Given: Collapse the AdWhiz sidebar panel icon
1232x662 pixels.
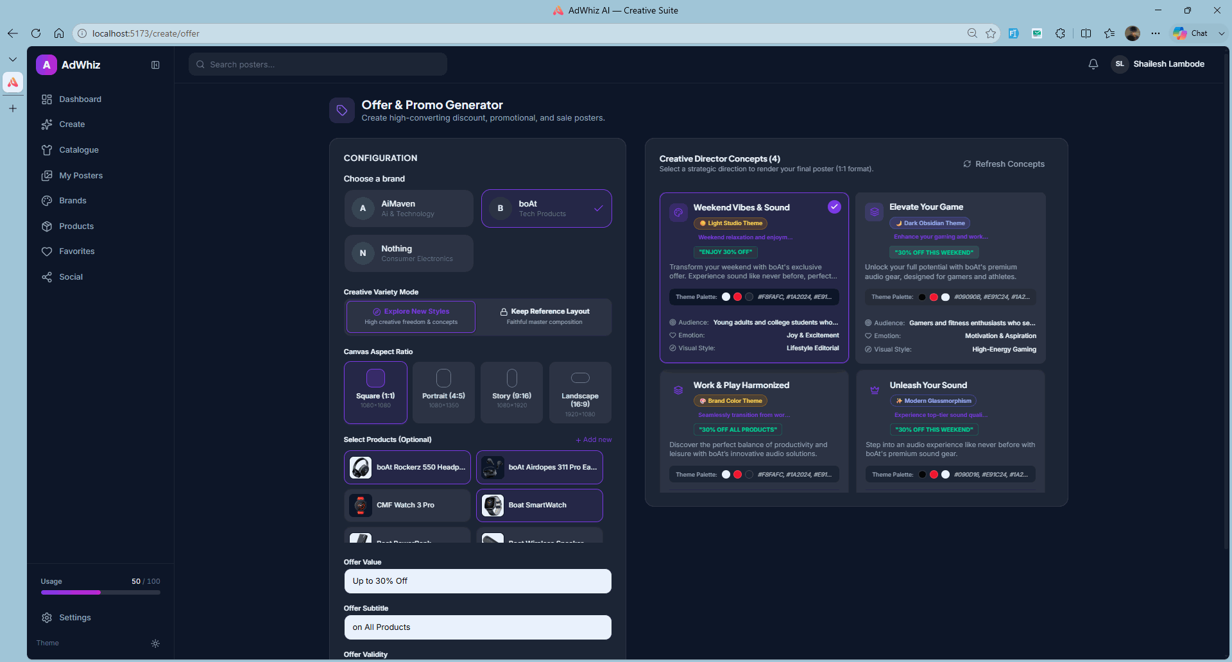Looking at the screenshot, I should point(155,65).
